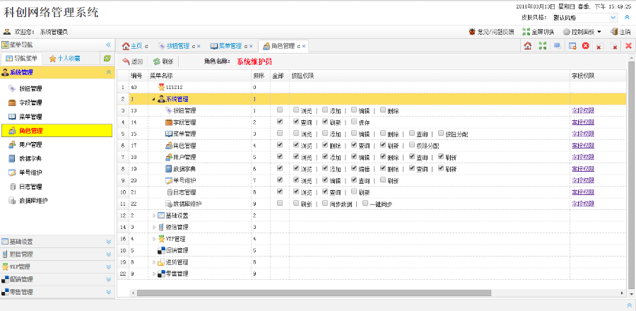
Task: Click the 意见/问题反馈 bug icon
Action: [472, 31]
